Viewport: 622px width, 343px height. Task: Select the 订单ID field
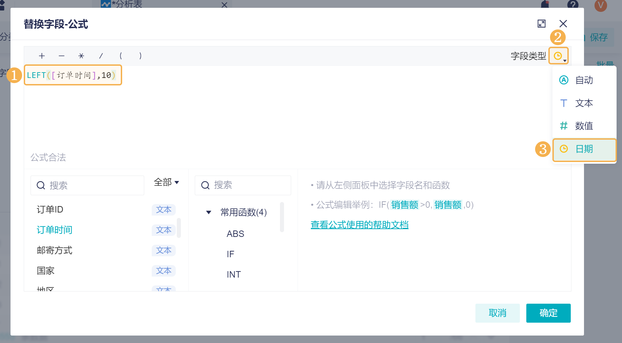pyautogui.click(x=50, y=209)
